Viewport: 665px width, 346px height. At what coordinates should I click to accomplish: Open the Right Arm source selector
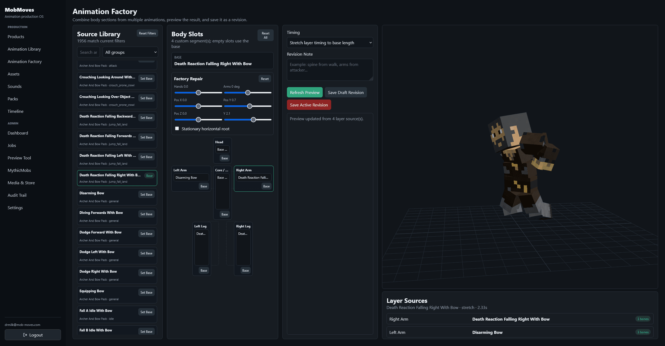(x=254, y=178)
